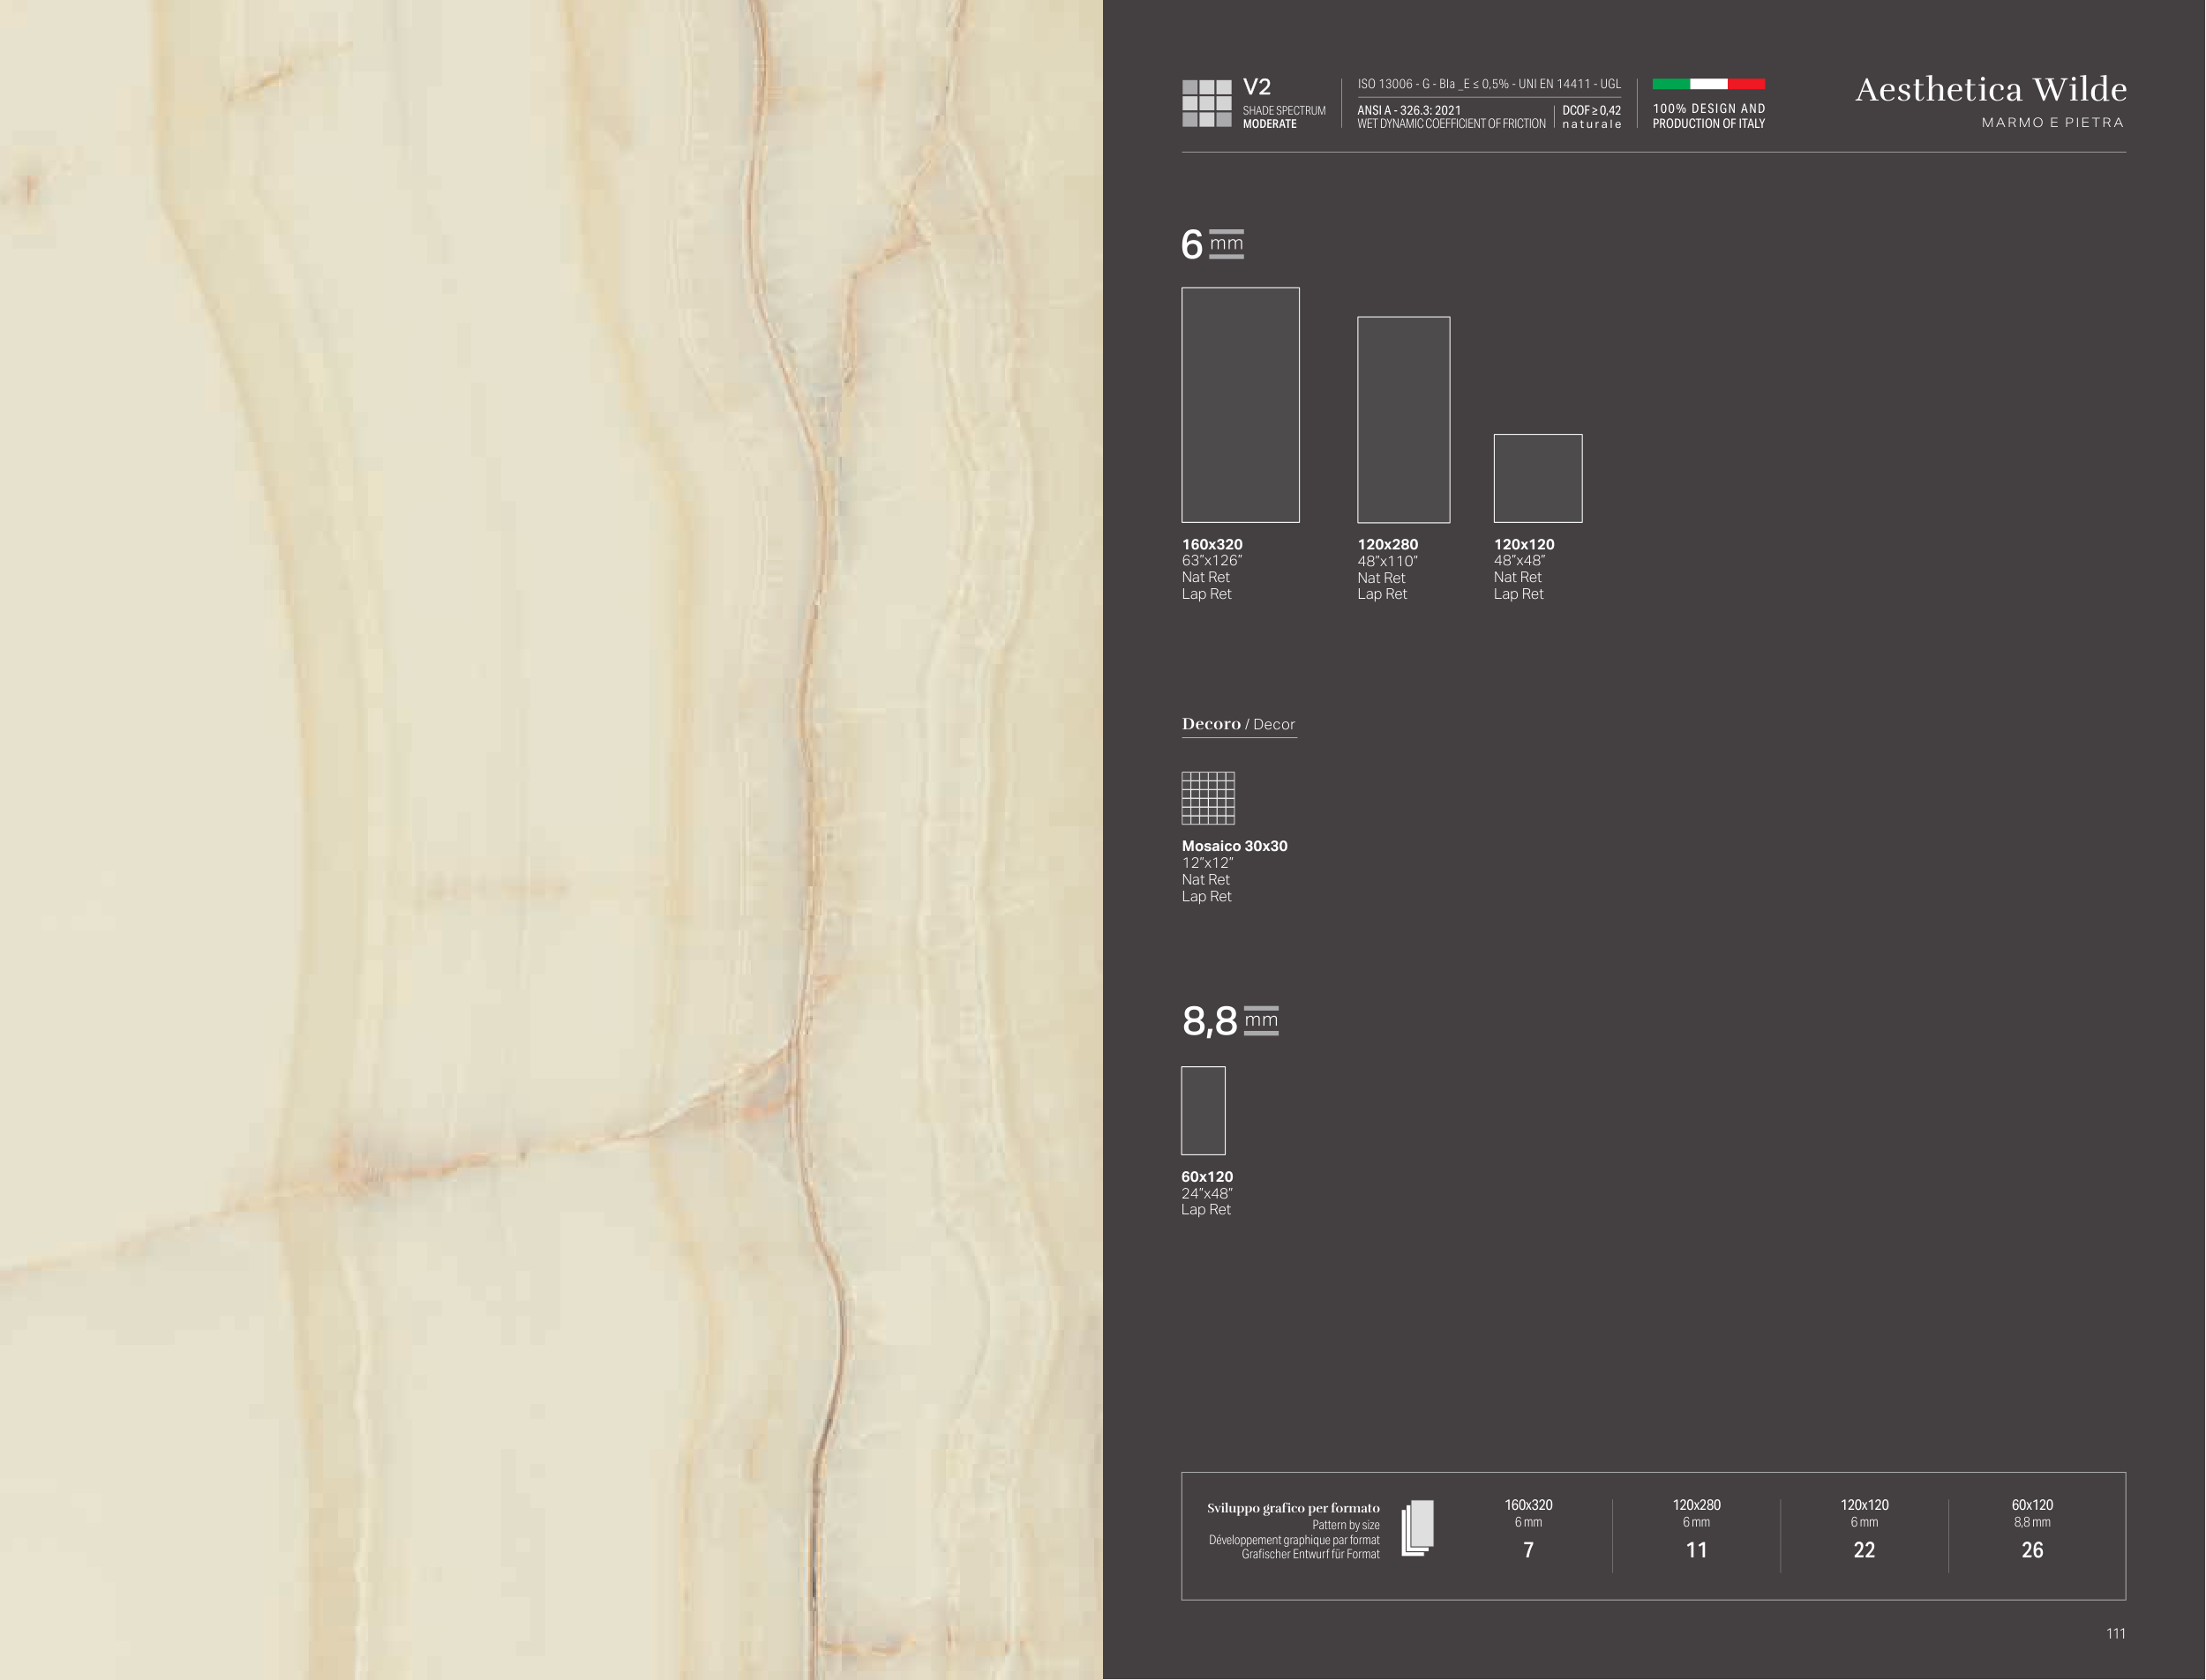
Task: Click the Decoro / Decor heading
Action: pos(1237,724)
